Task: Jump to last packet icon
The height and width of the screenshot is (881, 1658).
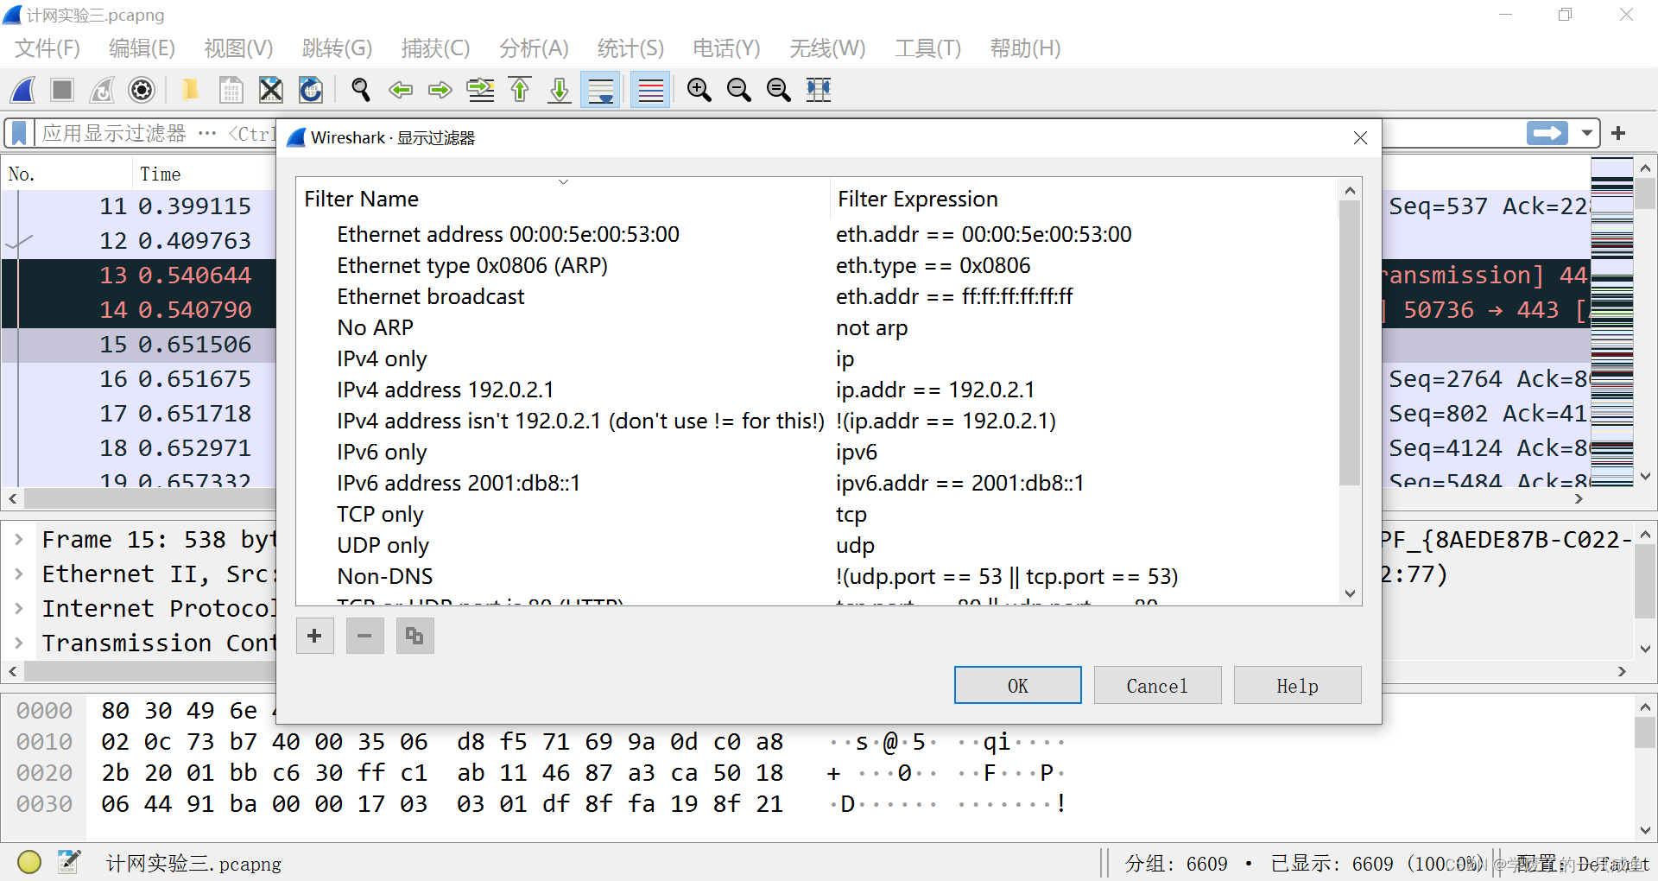Action: (x=560, y=90)
